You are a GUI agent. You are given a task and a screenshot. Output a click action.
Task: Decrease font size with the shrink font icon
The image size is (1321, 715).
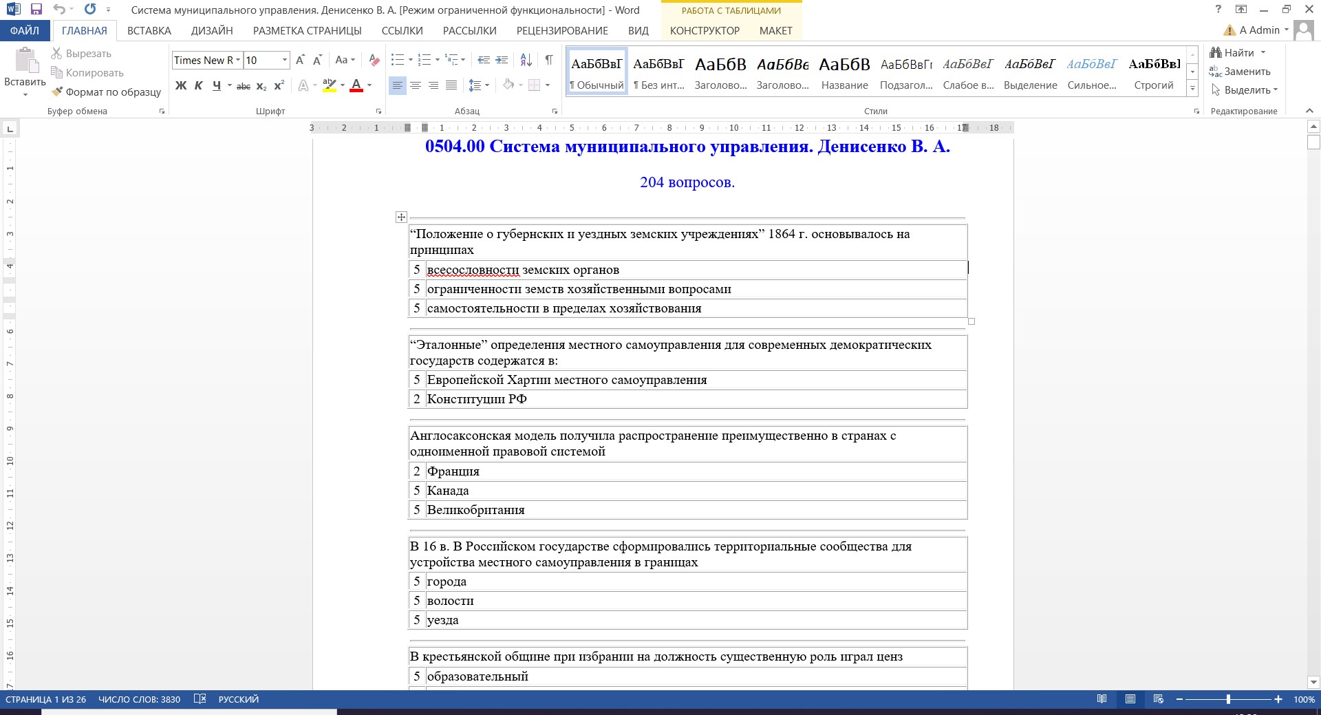tap(317, 61)
